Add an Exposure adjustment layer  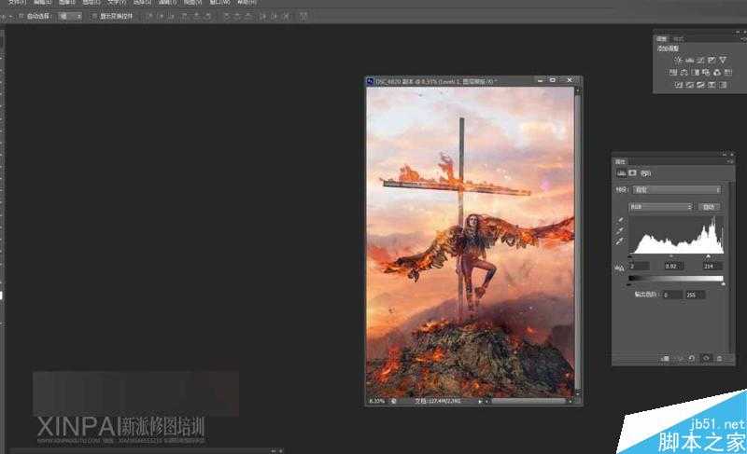coord(712,60)
